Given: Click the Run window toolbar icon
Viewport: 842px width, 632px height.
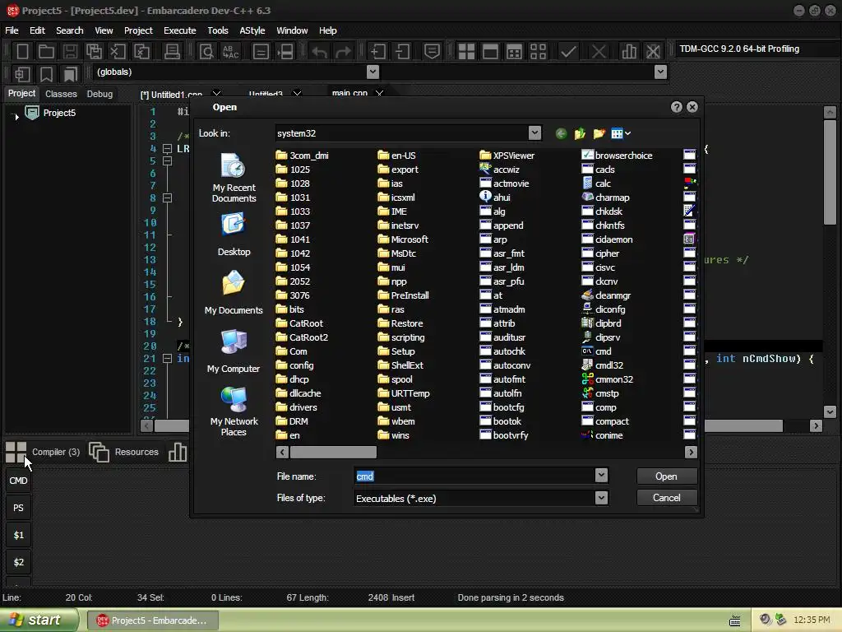Looking at the screenshot, I should pyautogui.click(x=490, y=52).
